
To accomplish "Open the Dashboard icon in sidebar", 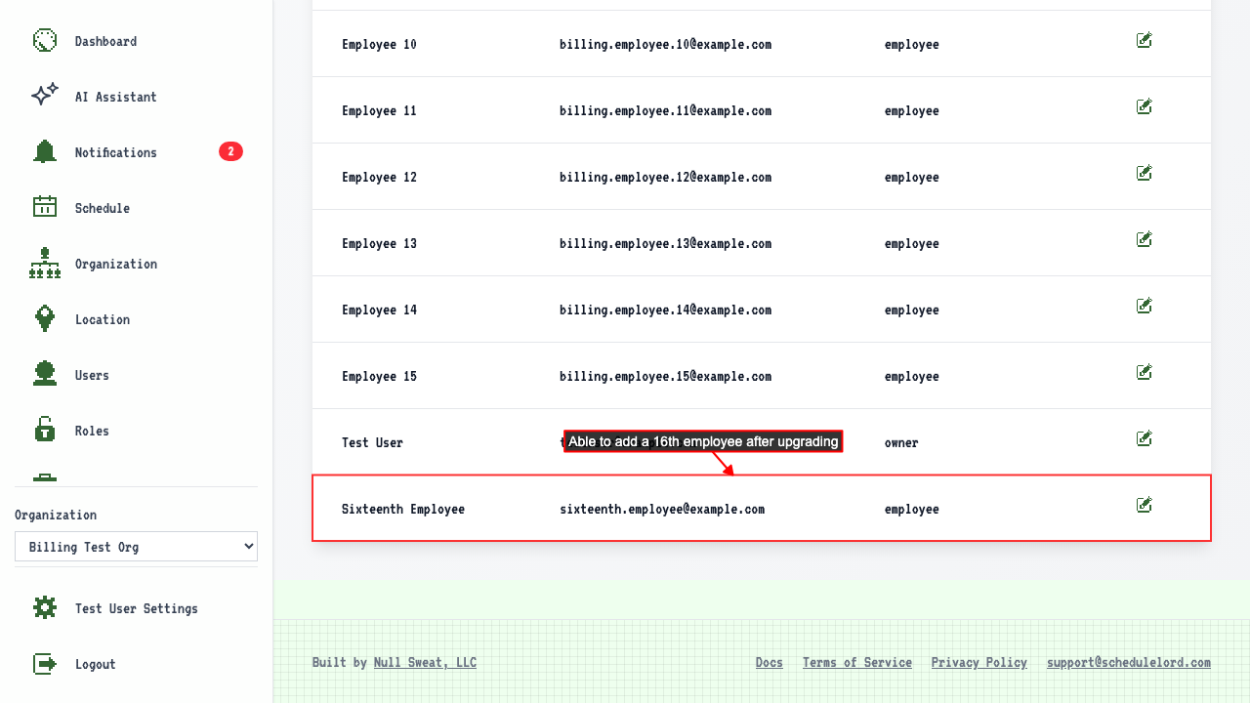I will coord(45,40).
